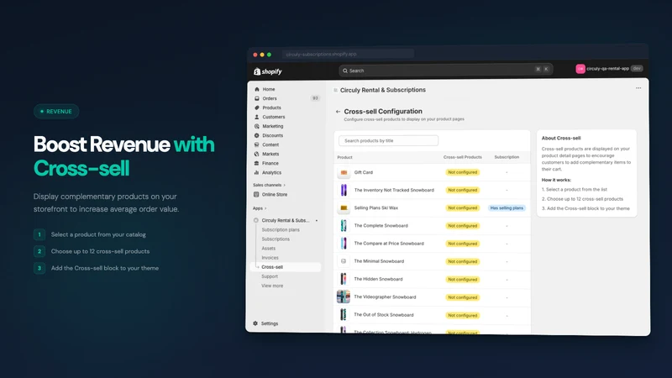Click the Settings gear icon
The width and height of the screenshot is (672, 378).
255,323
